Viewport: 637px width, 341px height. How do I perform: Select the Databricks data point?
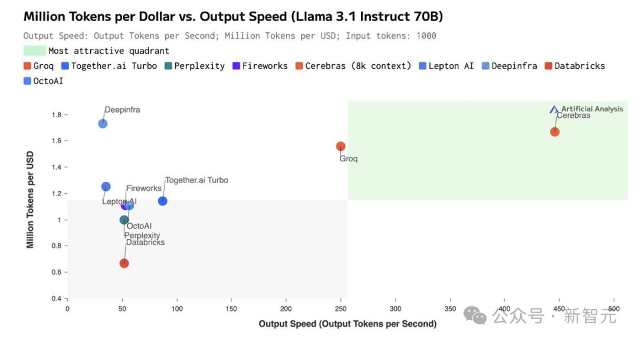124,263
